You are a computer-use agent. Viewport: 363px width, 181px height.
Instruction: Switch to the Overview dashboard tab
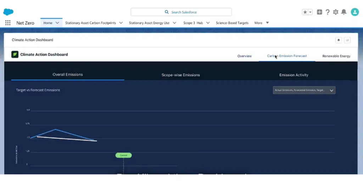pyautogui.click(x=245, y=56)
